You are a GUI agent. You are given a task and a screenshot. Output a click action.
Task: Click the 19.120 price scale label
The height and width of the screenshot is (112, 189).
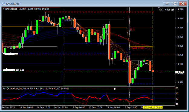[x=180, y=64]
